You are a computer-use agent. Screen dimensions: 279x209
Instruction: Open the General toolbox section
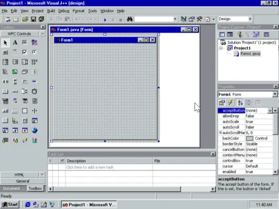(x=23, y=181)
